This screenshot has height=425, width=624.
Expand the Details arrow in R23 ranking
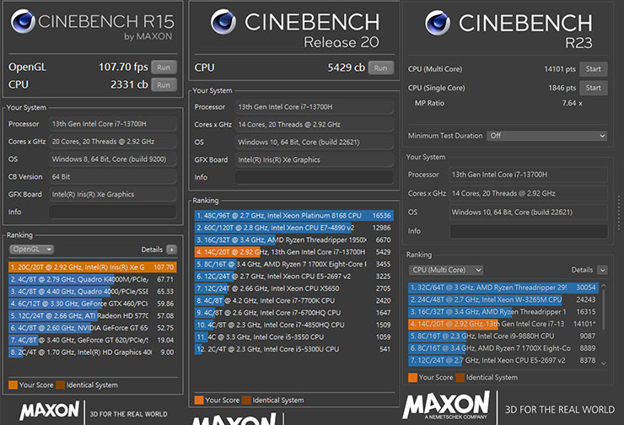[602, 270]
